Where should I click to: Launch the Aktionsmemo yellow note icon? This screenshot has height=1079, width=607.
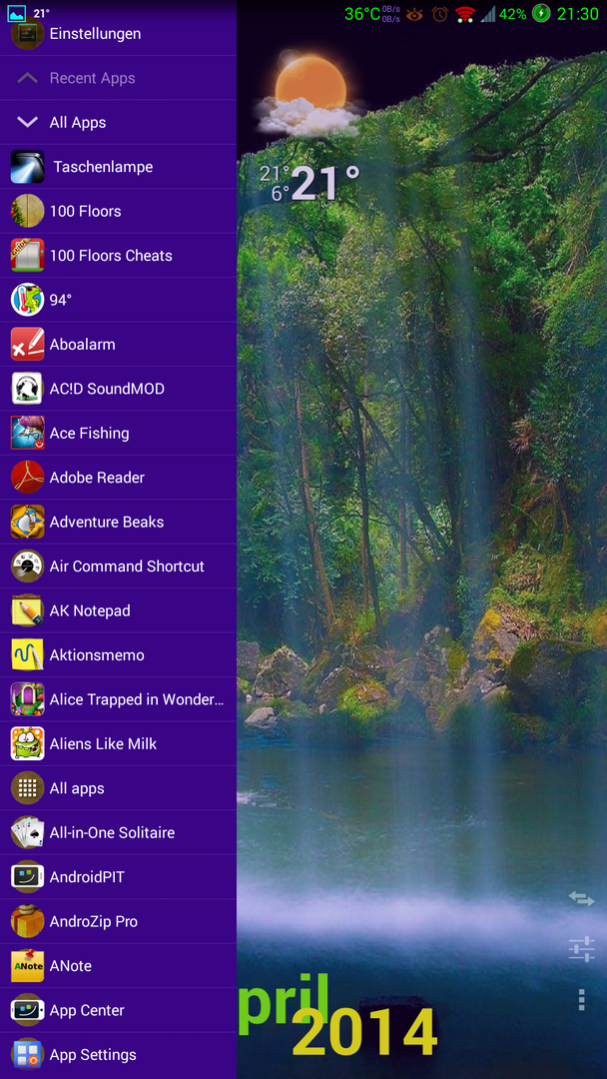click(x=28, y=654)
